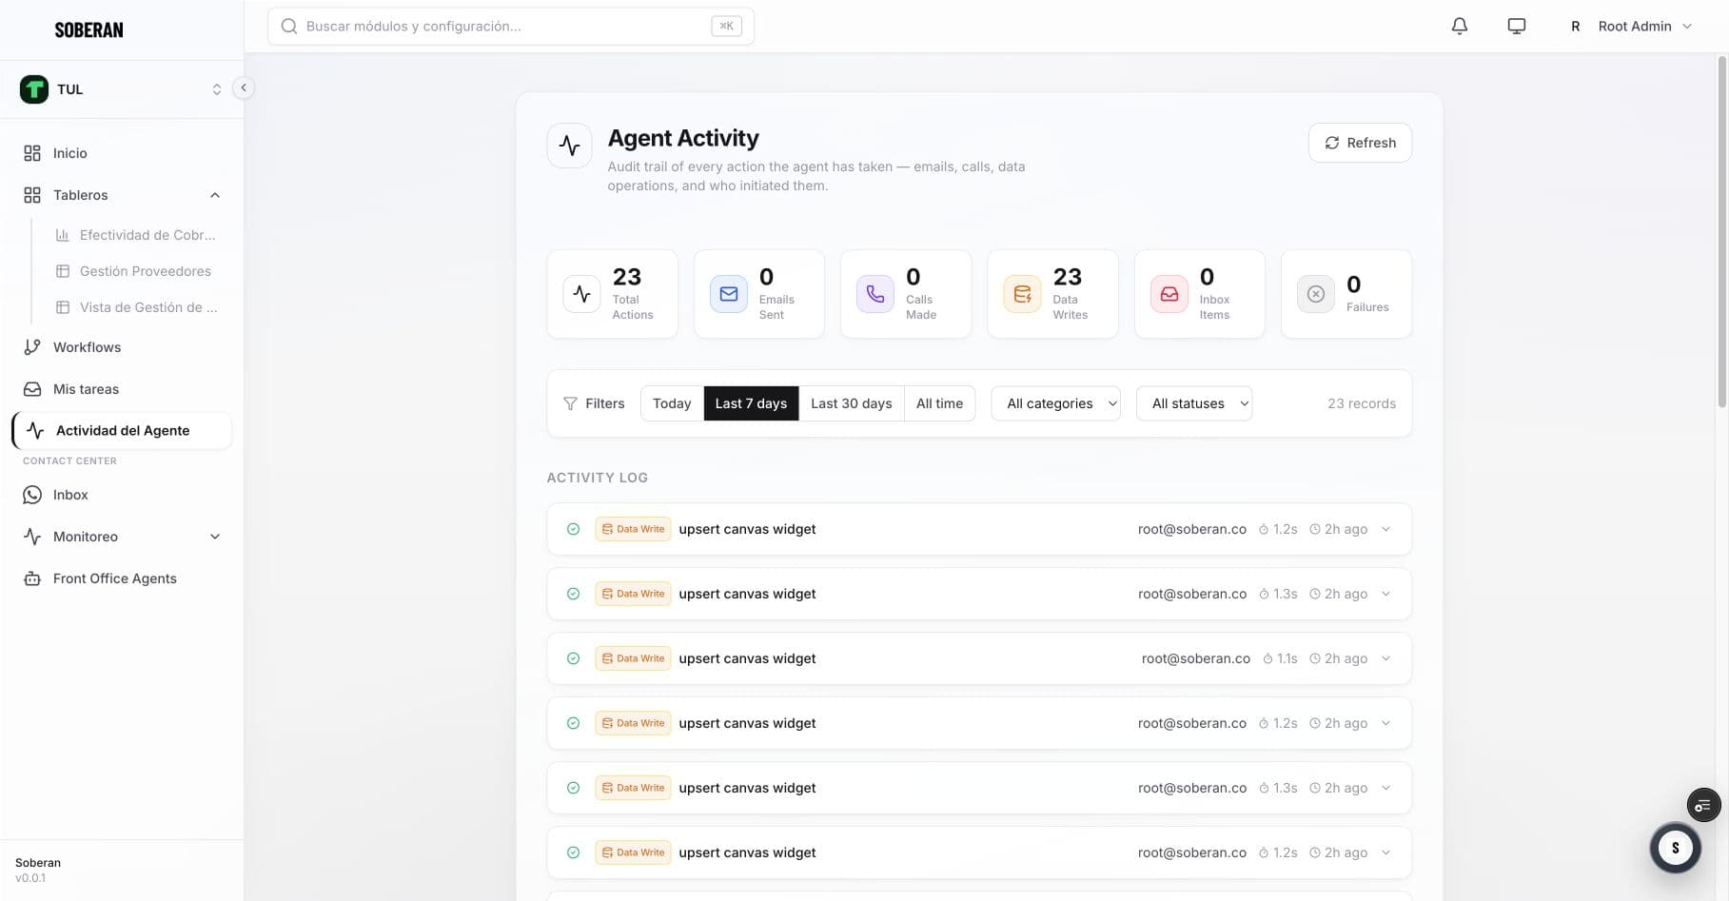Click the SOBERAN logo
1729x901 pixels.
pyautogui.click(x=88, y=30)
